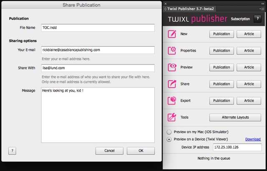267x171 pixels.
Task: Select Preview on my Mac (iOS Simulator)
Action: click(169, 132)
